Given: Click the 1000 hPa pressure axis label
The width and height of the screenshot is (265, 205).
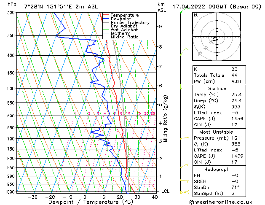Looking at the screenshot, I should tap(10, 192).
